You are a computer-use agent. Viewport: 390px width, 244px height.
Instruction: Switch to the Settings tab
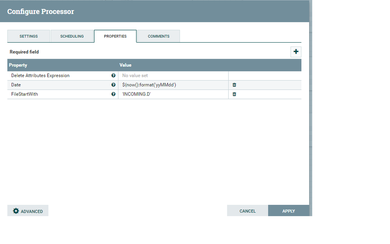[29, 36]
